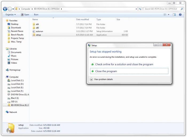Open the Documents library
The width and height of the screenshot is (187, 137).
tap(16, 52)
